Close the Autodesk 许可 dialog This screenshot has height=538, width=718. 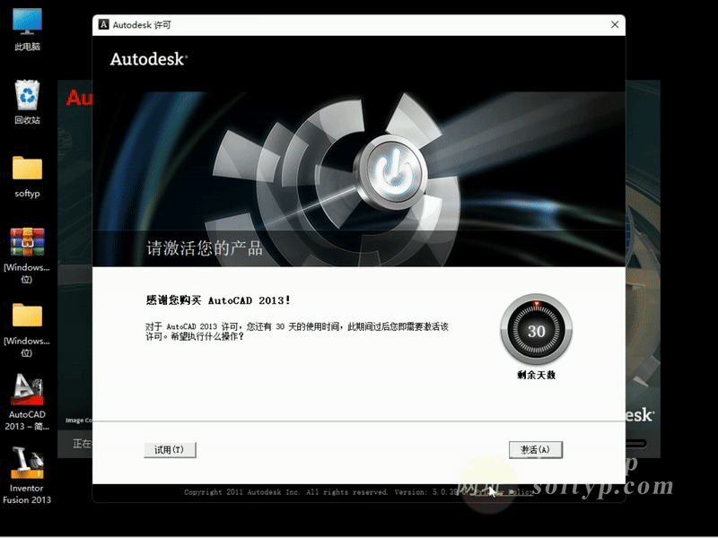pos(615,25)
